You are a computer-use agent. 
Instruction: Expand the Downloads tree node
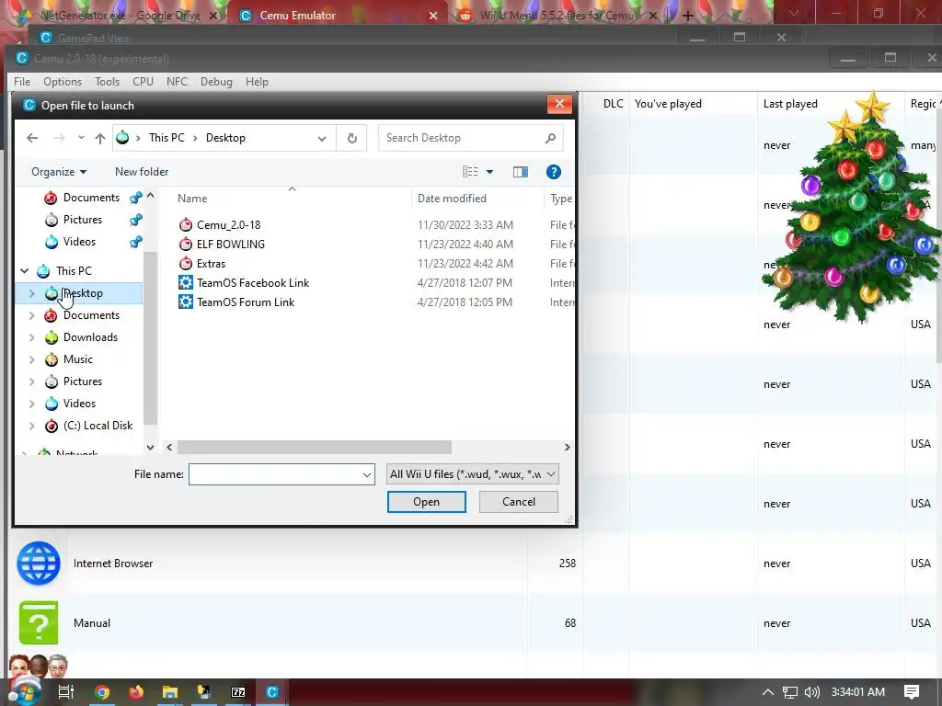pyautogui.click(x=32, y=338)
